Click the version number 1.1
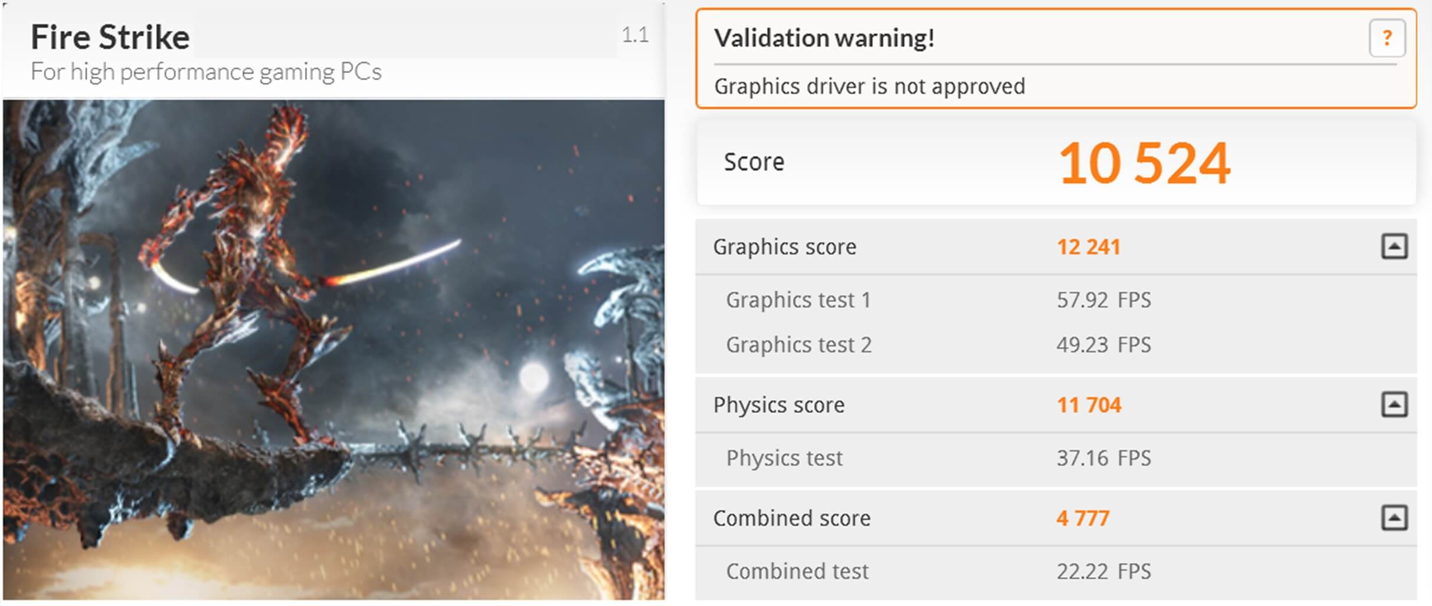 pos(635,35)
